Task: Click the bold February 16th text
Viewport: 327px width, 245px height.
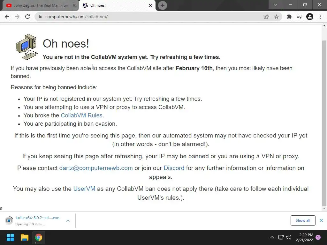Action: (x=194, y=68)
